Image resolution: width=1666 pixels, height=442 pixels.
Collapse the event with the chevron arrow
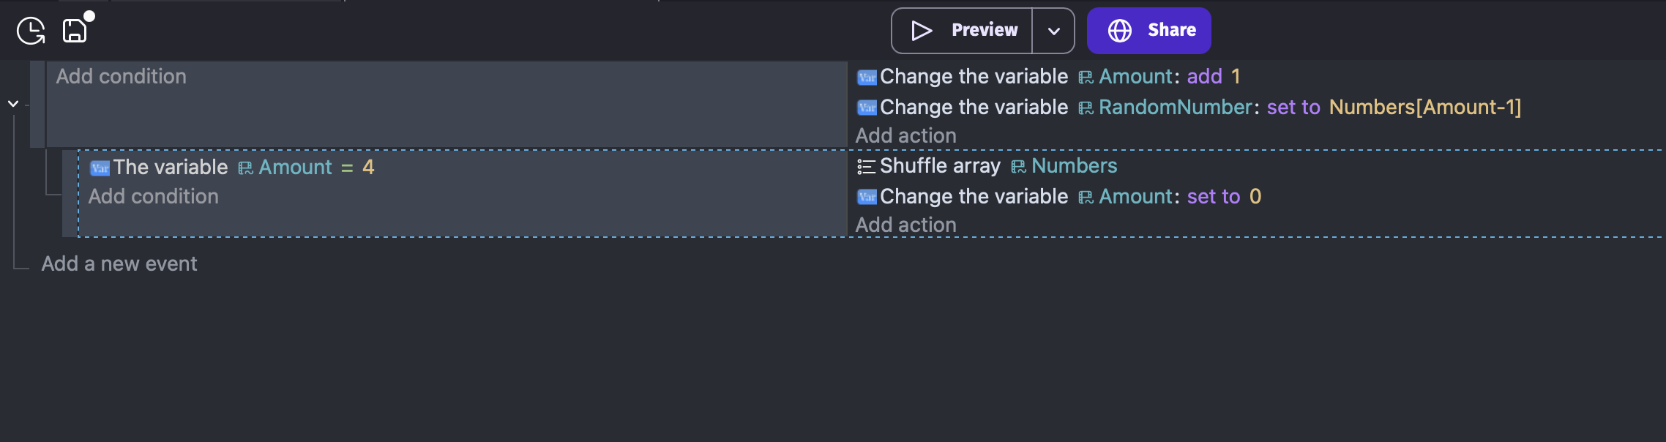coord(13,104)
